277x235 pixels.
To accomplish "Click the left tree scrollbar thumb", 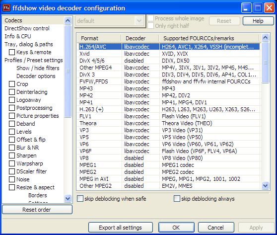I will pyautogui.click(x=68, y=71).
